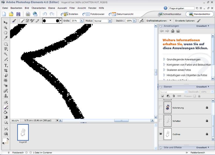Screen dimensions: 215x155
Task: Switch to Schnellkorrektur mode
Action: [170, 14]
